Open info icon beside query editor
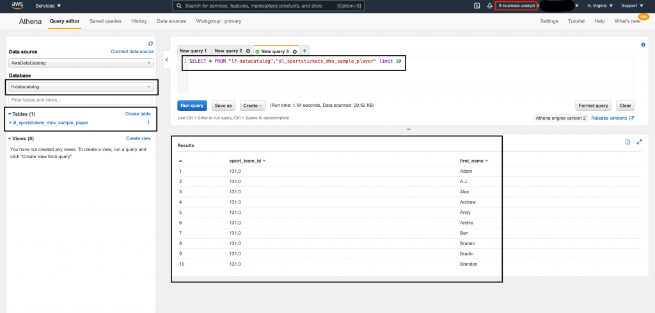 pyautogui.click(x=643, y=45)
